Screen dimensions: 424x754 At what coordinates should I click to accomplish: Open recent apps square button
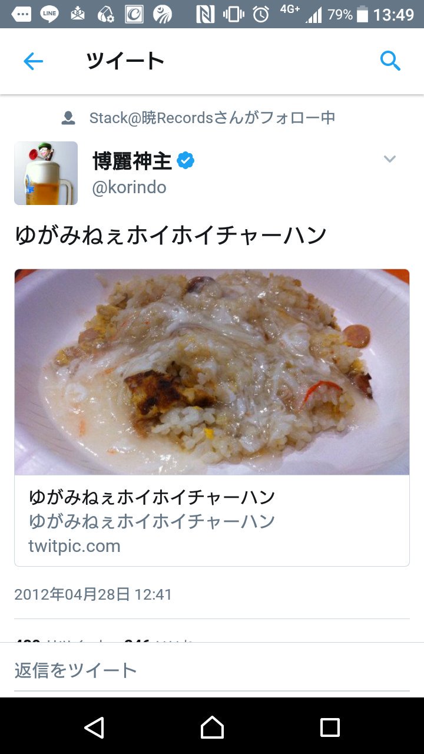pyautogui.click(x=330, y=727)
